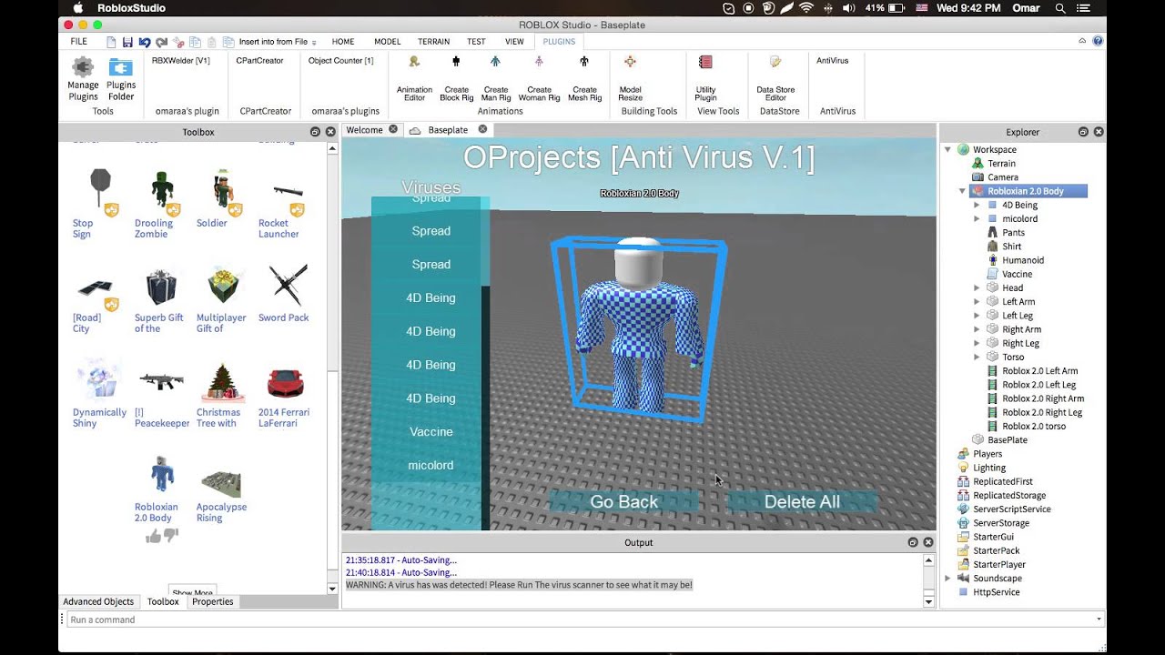Select the Terrain item in Explorer

point(1001,164)
